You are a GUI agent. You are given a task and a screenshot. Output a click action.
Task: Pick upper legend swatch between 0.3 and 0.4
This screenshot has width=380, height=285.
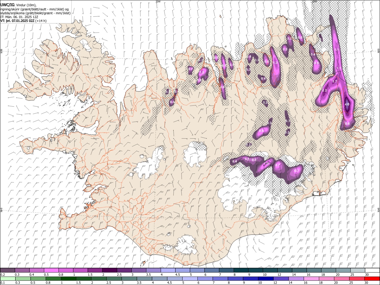click(22, 270)
